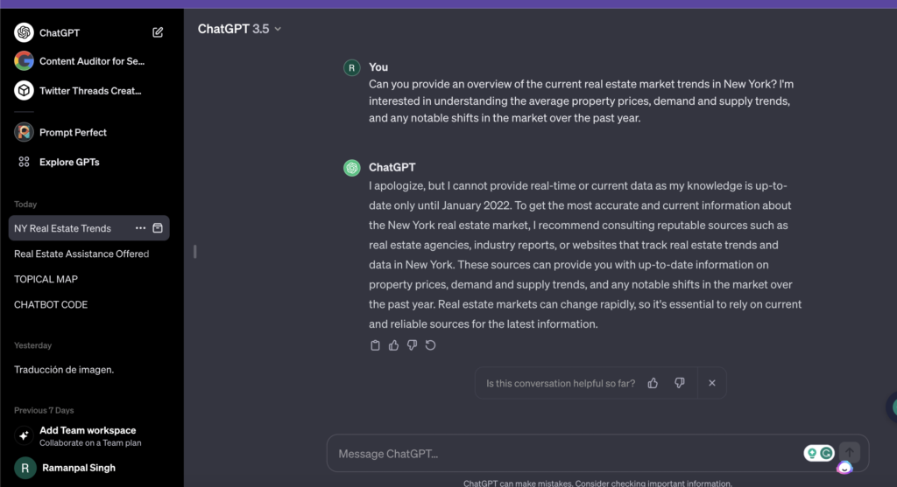
Task: Mark conversation not helpful with thumbs down
Action: (x=679, y=383)
